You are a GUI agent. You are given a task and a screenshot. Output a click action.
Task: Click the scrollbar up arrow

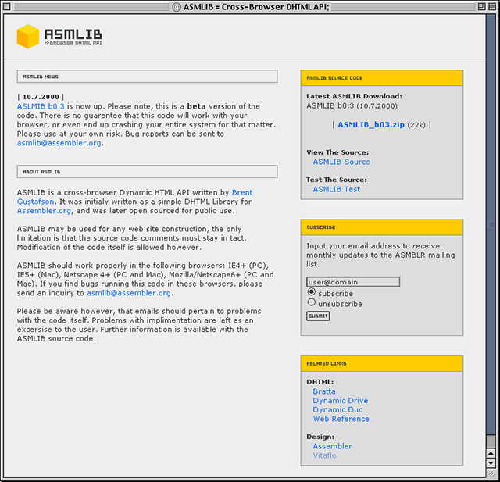click(491, 453)
